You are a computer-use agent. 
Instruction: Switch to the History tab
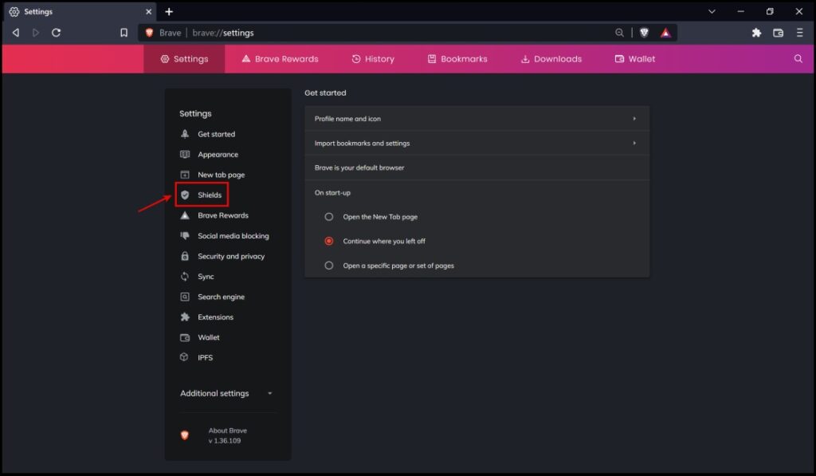pyautogui.click(x=373, y=59)
